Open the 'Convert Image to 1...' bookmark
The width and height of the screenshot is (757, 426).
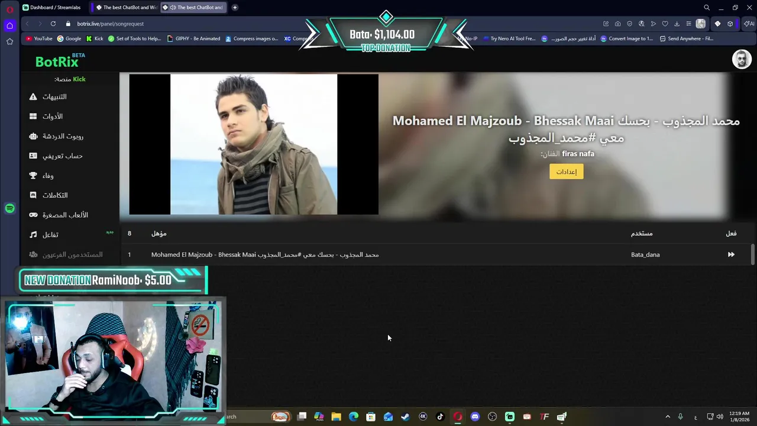[x=626, y=38]
